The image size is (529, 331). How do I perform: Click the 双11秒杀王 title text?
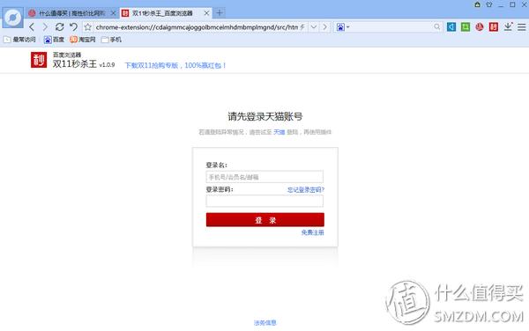pyautogui.click(x=75, y=64)
